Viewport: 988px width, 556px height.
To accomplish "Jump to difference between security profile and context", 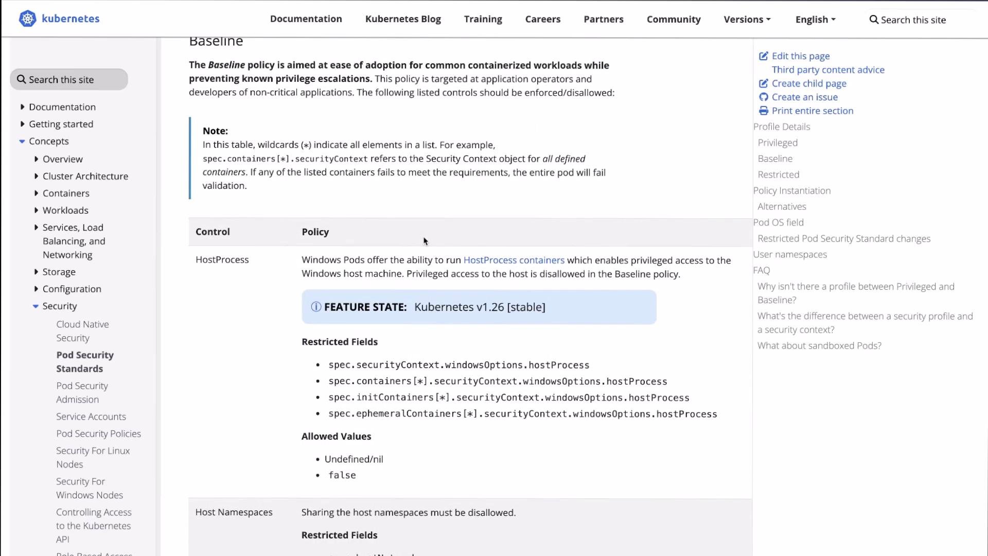I will [x=865, y=323].
